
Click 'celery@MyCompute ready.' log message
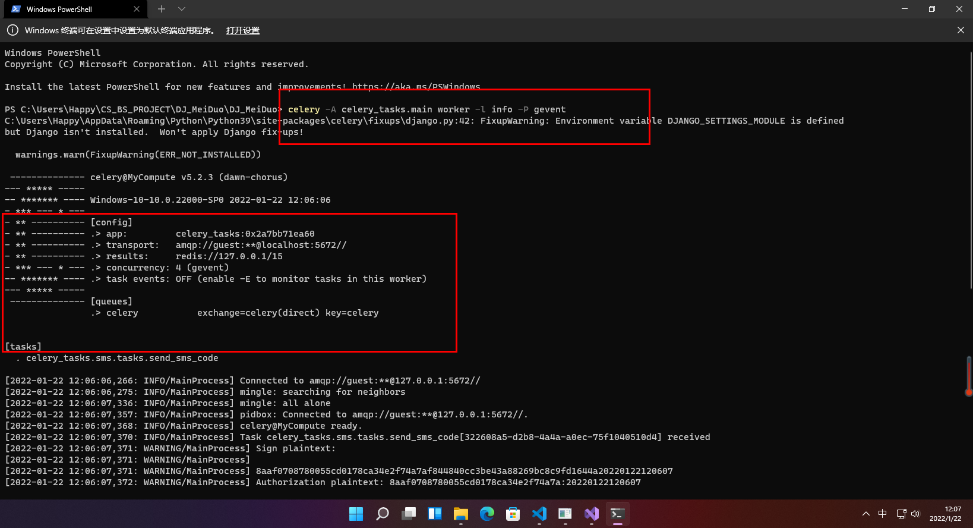point(301,426)
